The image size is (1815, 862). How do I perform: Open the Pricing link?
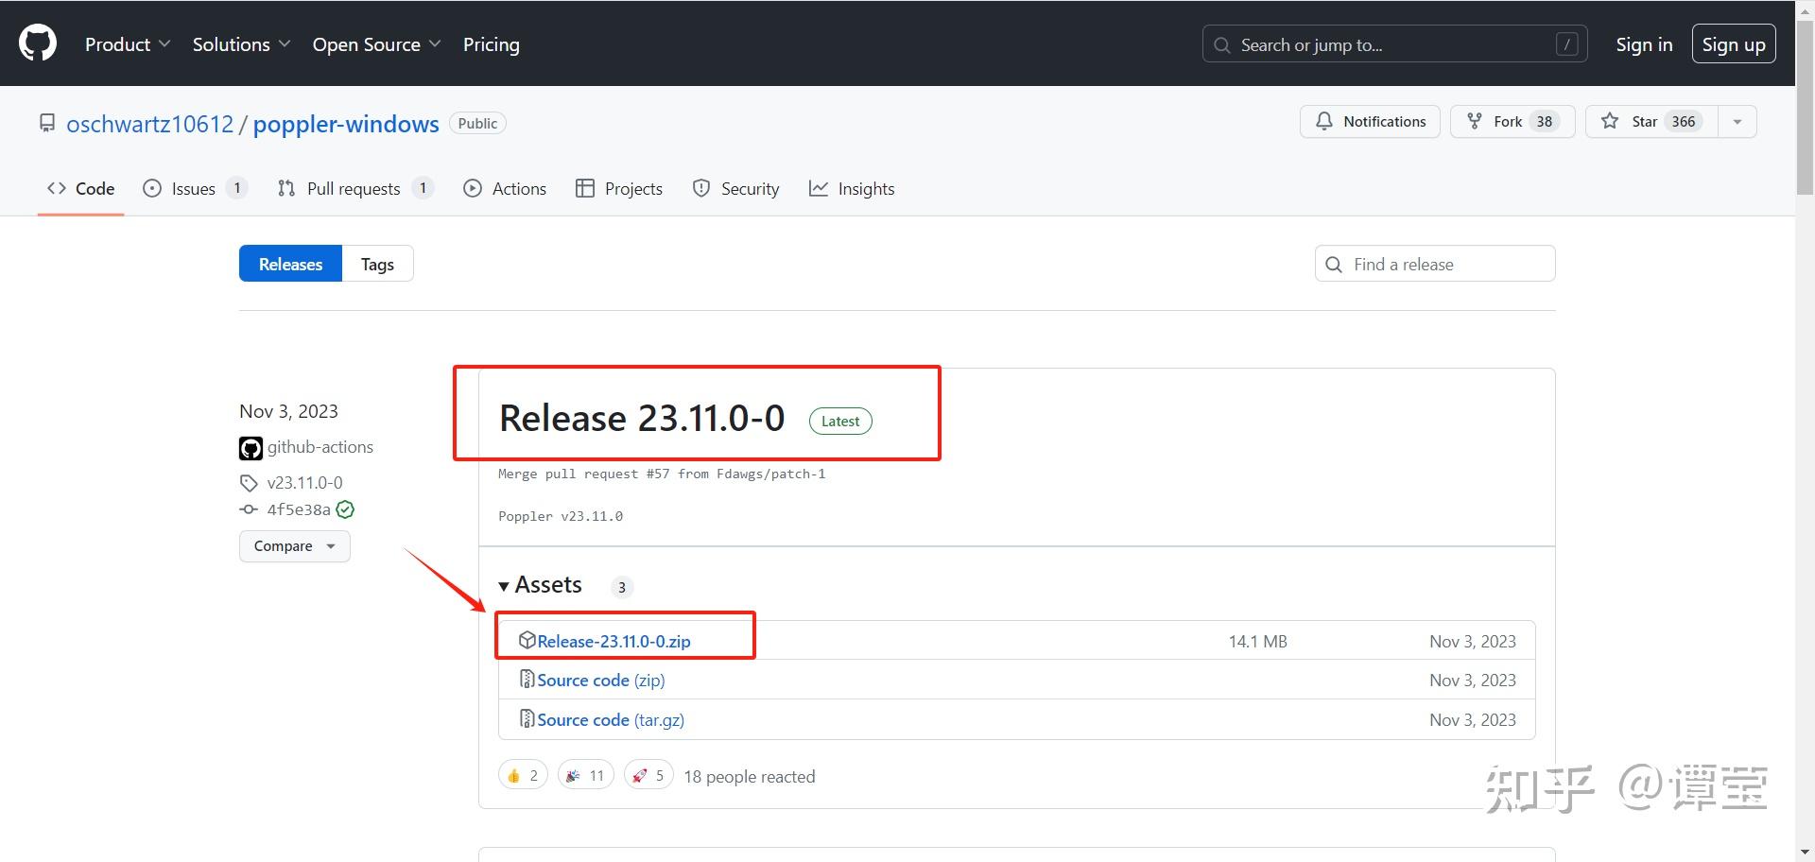pyautogui.click(x=492, y=44)
